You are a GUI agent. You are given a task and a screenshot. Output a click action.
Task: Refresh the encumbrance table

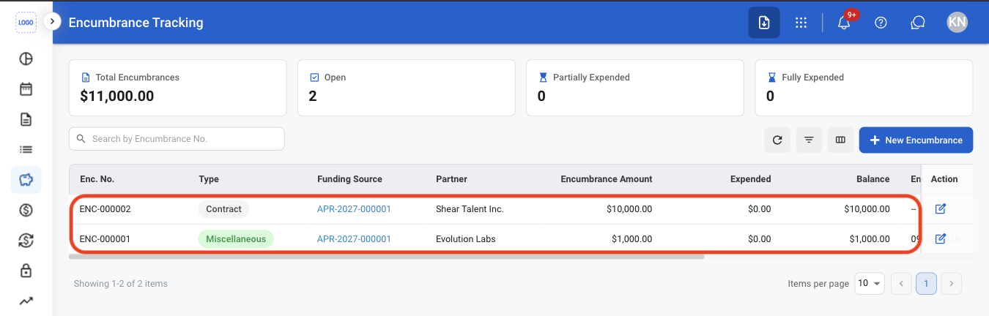pos(777,140)
